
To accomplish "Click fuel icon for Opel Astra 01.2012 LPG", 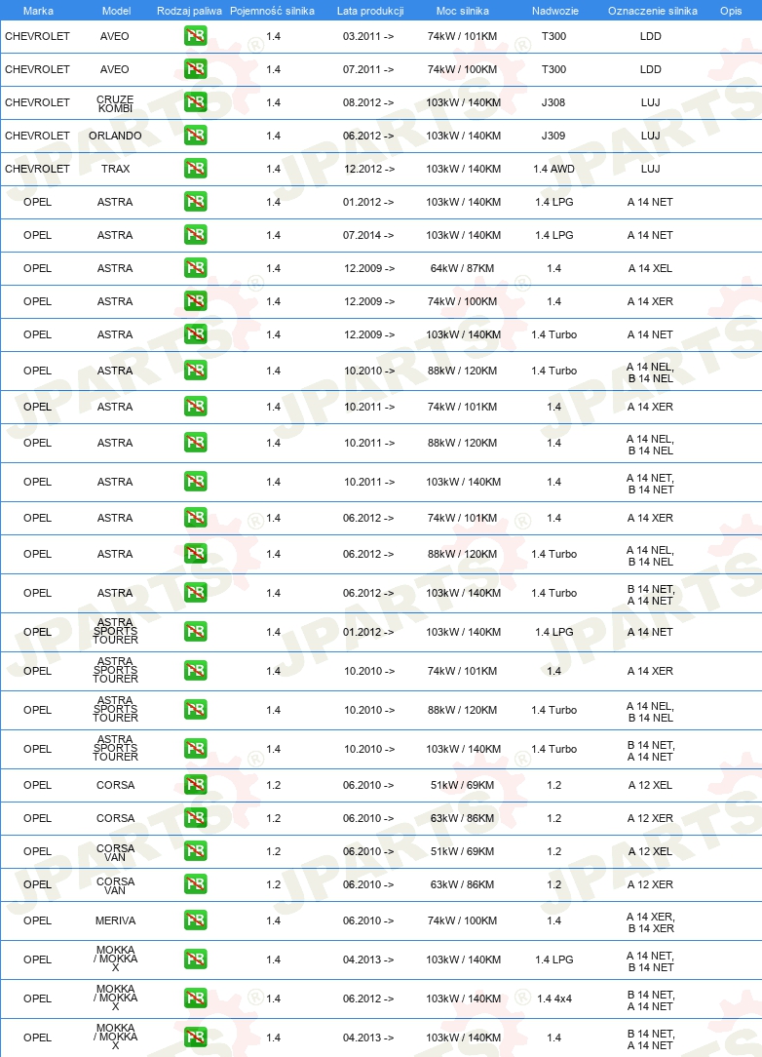I will coord(196,201).
